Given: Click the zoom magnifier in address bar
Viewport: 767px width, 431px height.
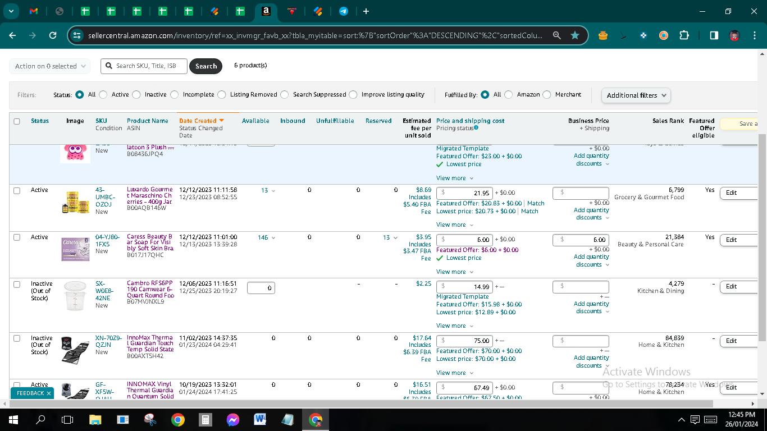Looking at the screenshot, I should click(556, 35).
